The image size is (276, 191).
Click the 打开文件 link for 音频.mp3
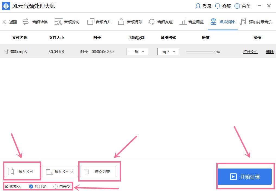(x=250, y=52)
